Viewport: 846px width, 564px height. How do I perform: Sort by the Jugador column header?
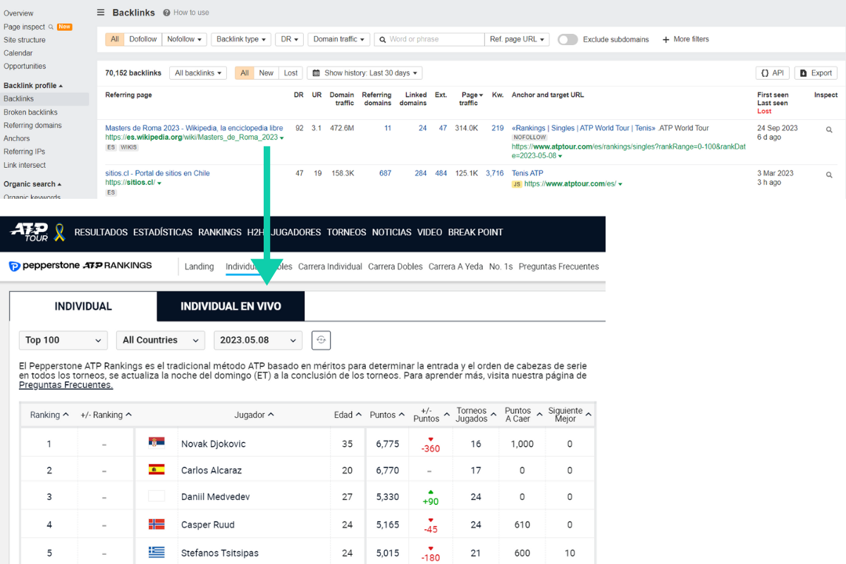[255, 415]
